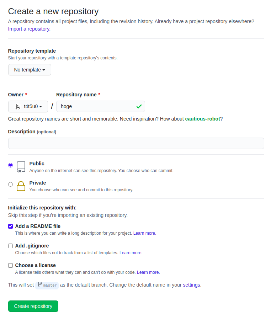This screenshot has height=325, width=276.
Task: Open Learn more link for README
Action: pos(144,233)
